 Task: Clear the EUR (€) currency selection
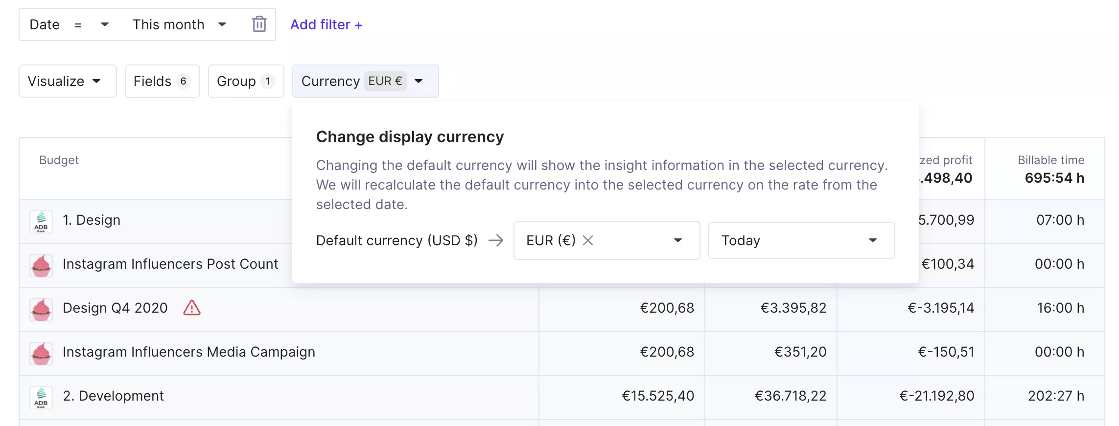[x=588, y=240]
